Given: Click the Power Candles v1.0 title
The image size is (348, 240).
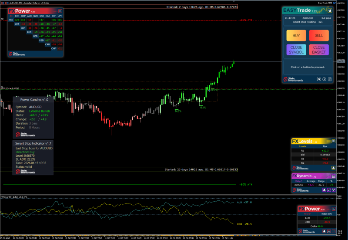Looking at the screenshot, I should point(34,100).
